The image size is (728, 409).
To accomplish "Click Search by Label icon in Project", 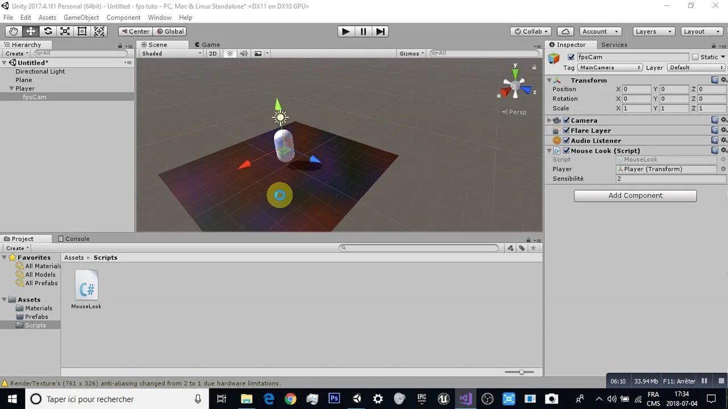I will [x=522, y=248].
